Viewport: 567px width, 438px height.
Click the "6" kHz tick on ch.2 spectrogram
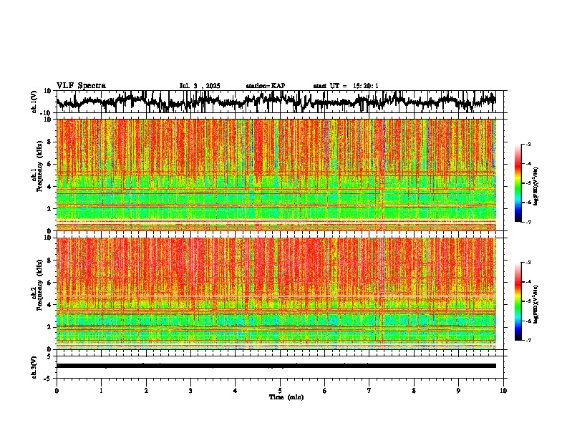(x=49, y=283)
